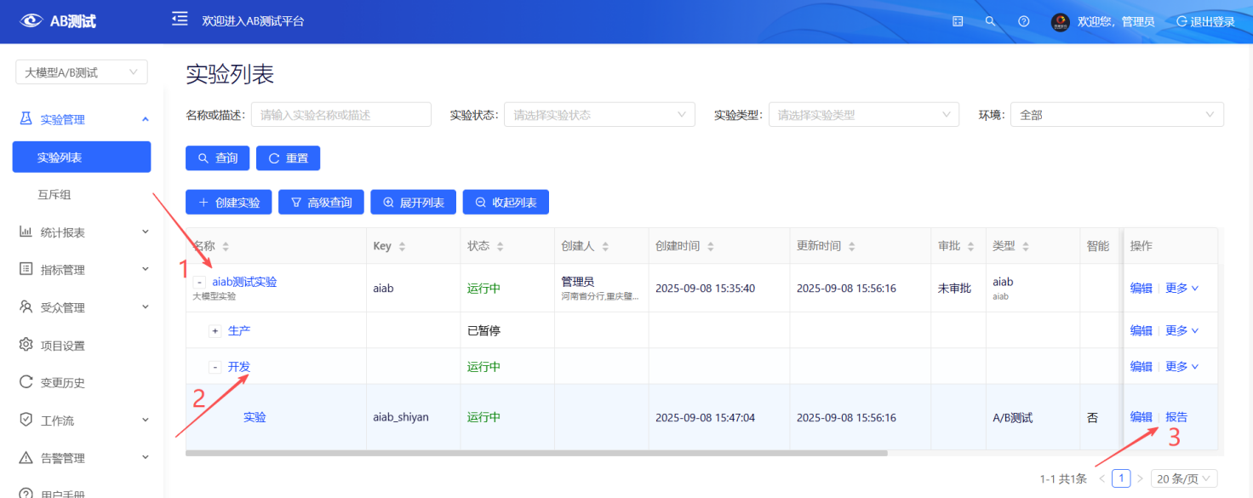
Task: Click the horizontal table scrollbar
Action: coord(536,453)
